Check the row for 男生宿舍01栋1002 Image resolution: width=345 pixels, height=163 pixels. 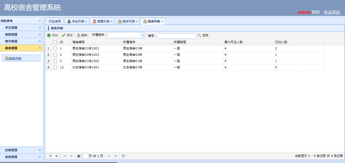(x=55, y=61)
